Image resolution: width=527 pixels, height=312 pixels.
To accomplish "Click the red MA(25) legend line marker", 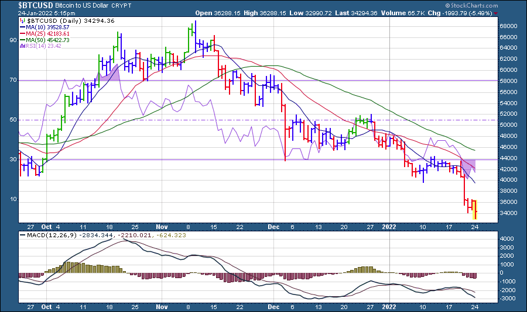I will point(21,33).
